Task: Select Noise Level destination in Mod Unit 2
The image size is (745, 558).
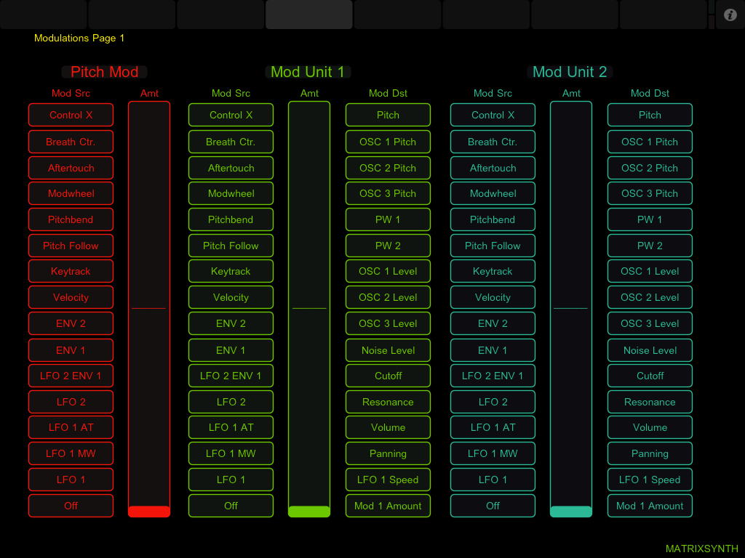Action: (650, 350)
